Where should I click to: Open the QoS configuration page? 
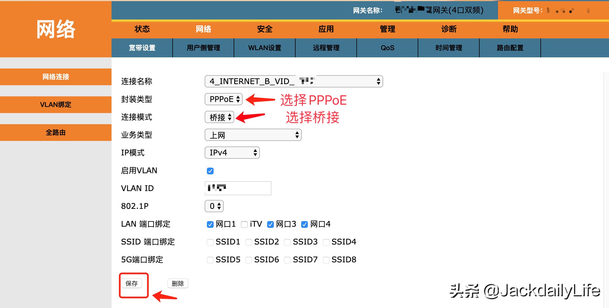tap(387, 48)
